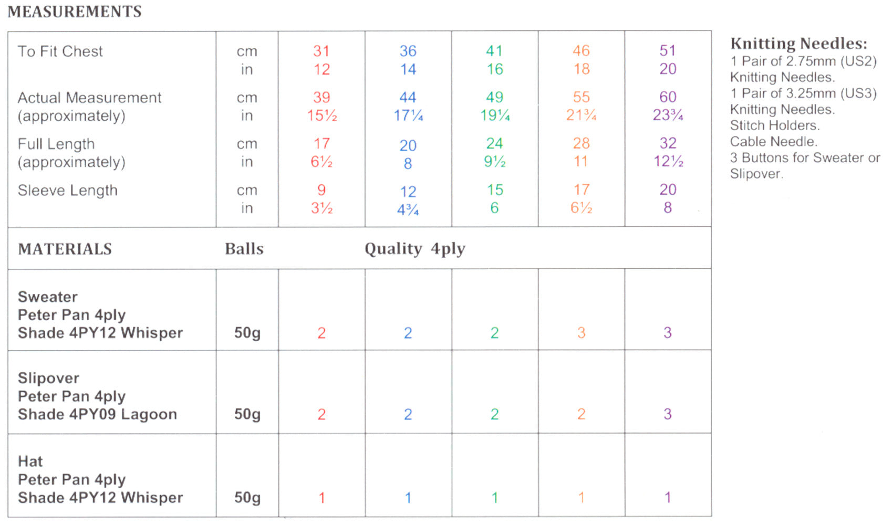
Task: Select the 'Stitch Holders.' text line
Action: [x=775, y=125]
